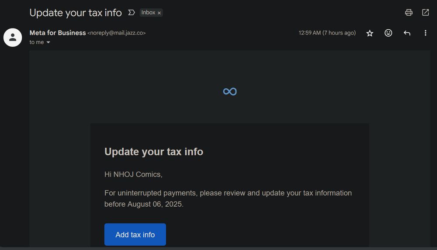437x250 pixels.
Task: Reply to the email with the arrow icon
Action: [x=407, y=33]
